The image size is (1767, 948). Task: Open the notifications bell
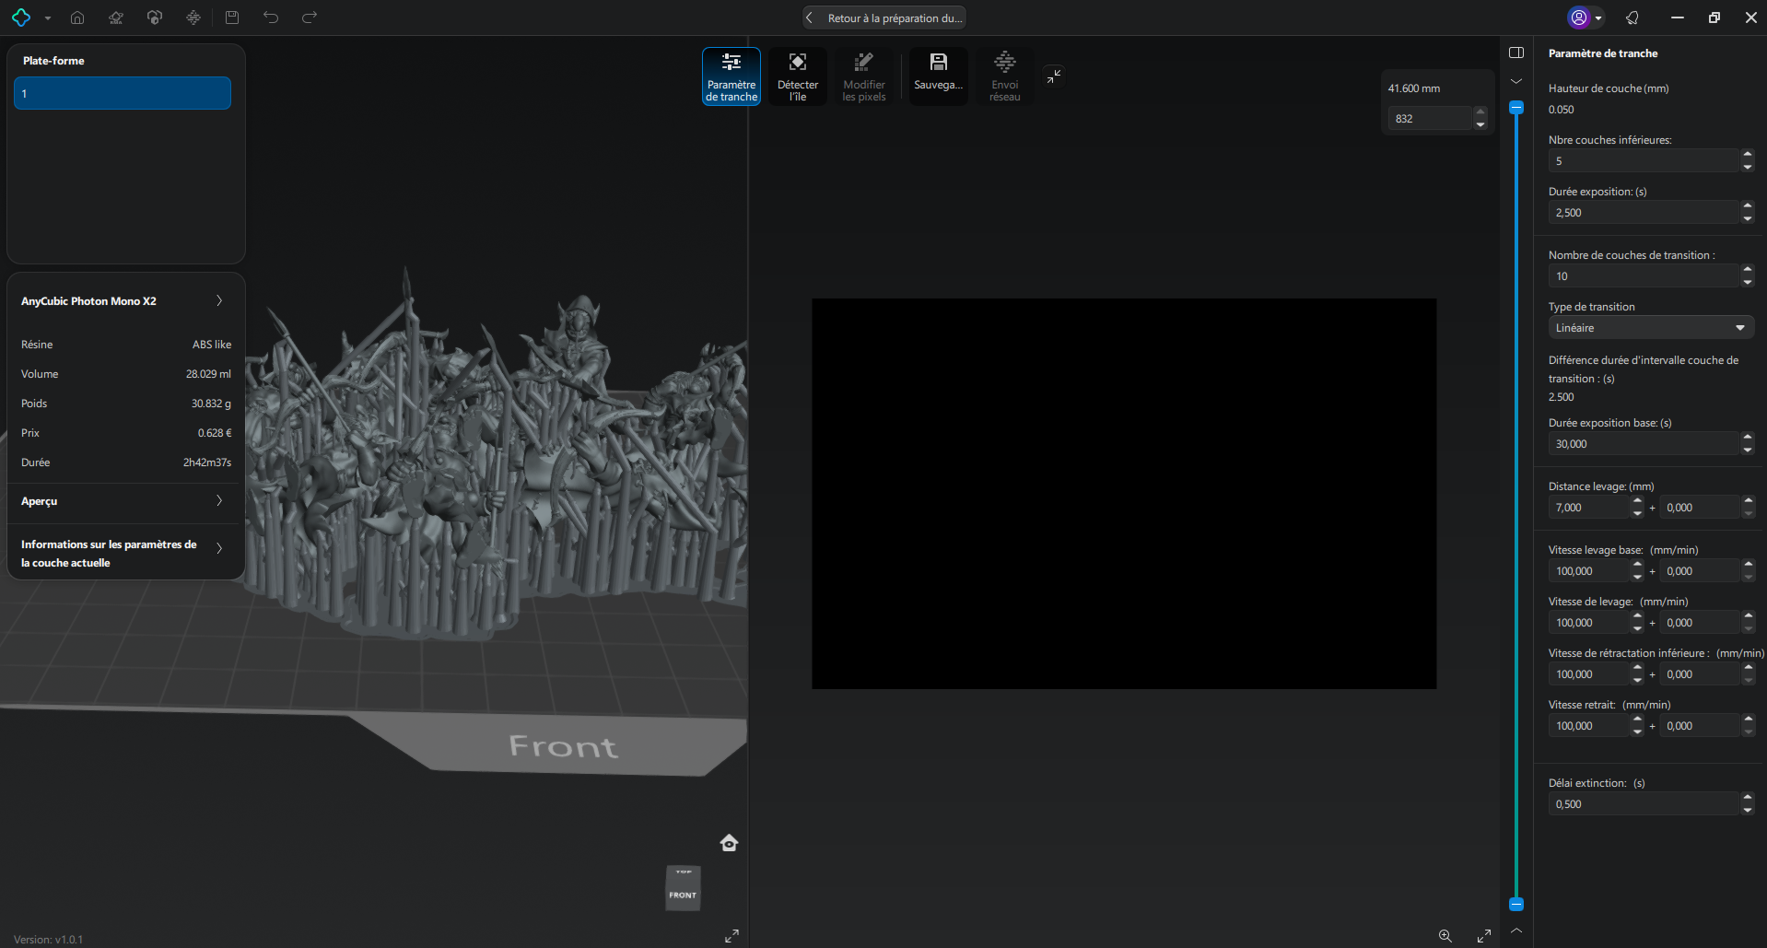coord(1632,18)
